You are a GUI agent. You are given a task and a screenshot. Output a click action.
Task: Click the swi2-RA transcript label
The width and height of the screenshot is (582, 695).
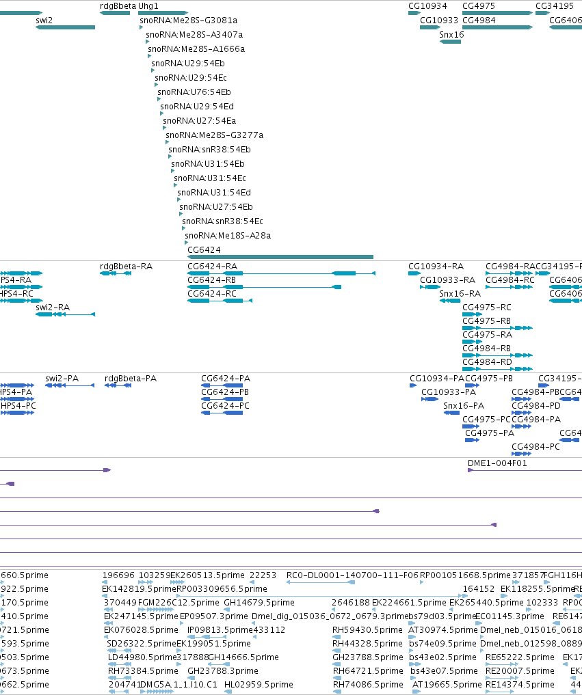coord(53,308)
